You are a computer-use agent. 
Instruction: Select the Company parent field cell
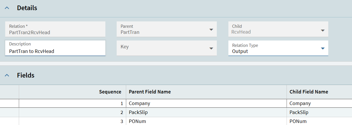click(206, 103)
